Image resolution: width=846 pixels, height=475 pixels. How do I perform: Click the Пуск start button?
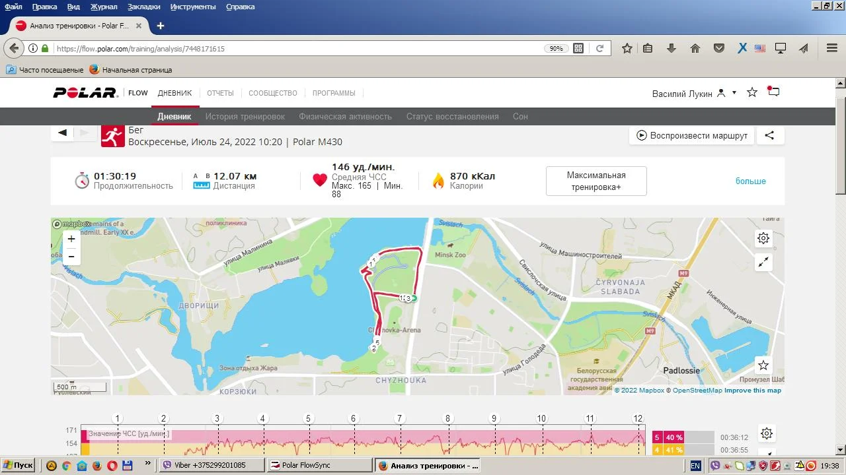pyautogui.click(x=18, y=465)
